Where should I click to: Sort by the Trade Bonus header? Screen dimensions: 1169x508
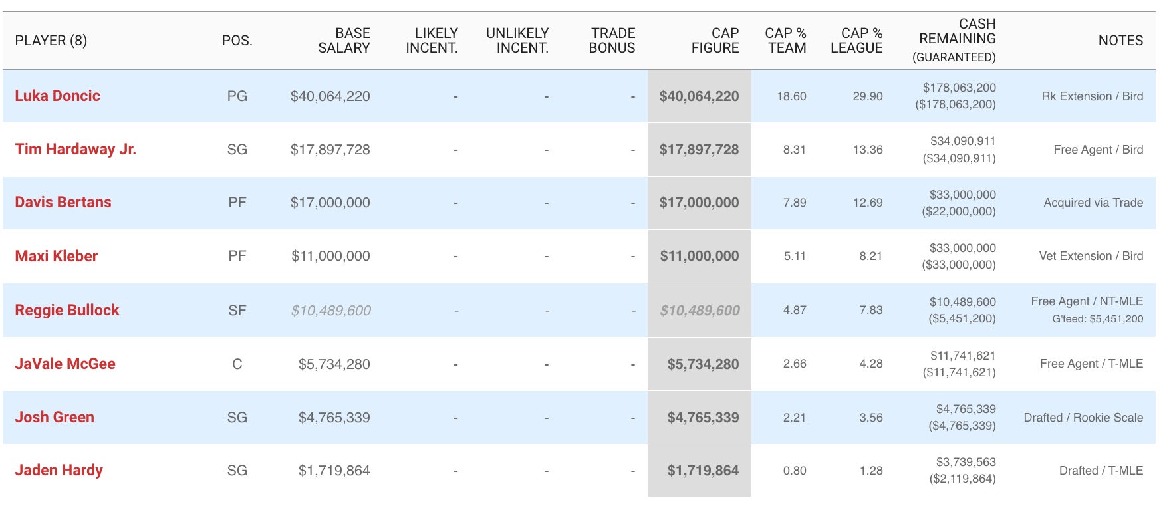pyautogui.click(x=612, y=41)
